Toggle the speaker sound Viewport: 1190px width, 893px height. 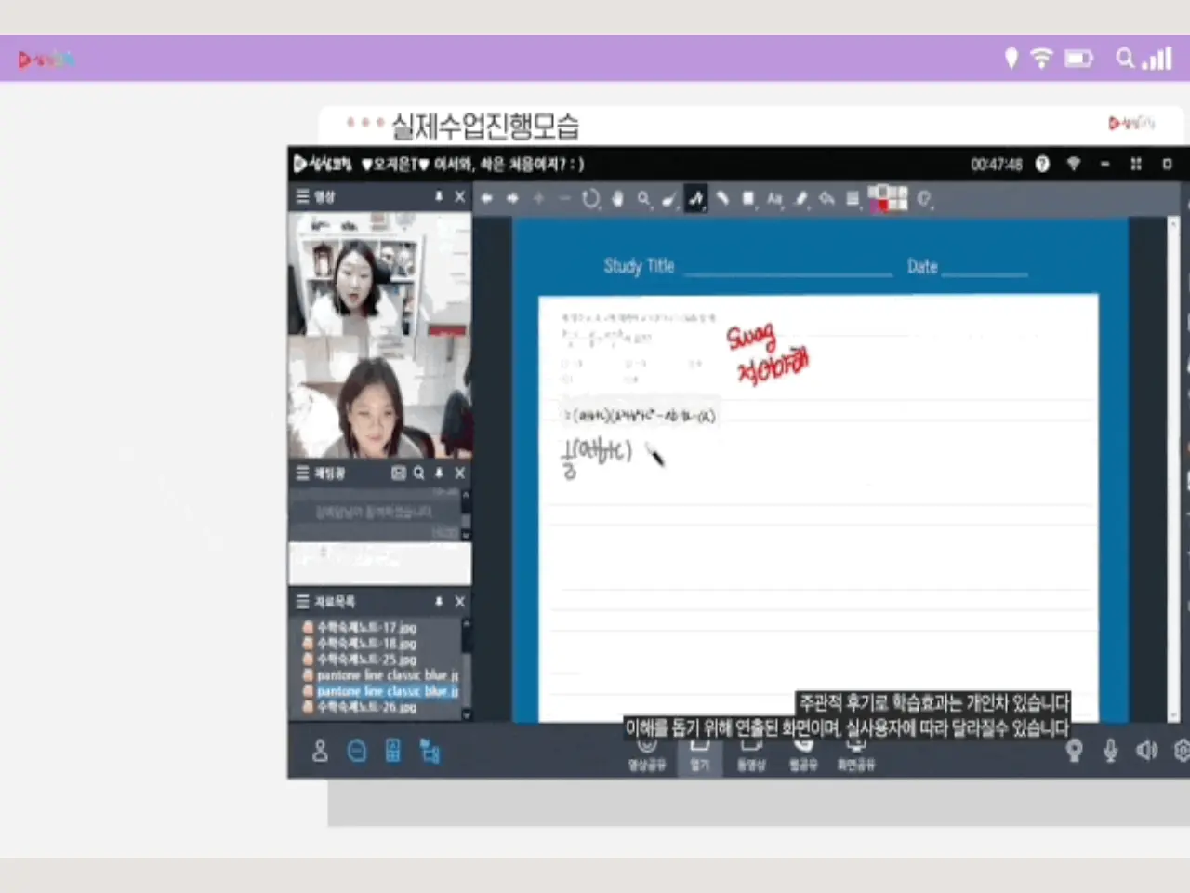[1146, 750]
